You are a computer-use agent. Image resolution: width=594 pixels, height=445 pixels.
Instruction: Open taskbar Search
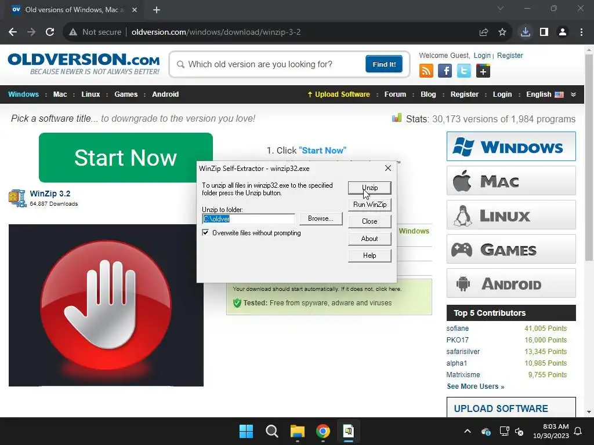(271, 431)
